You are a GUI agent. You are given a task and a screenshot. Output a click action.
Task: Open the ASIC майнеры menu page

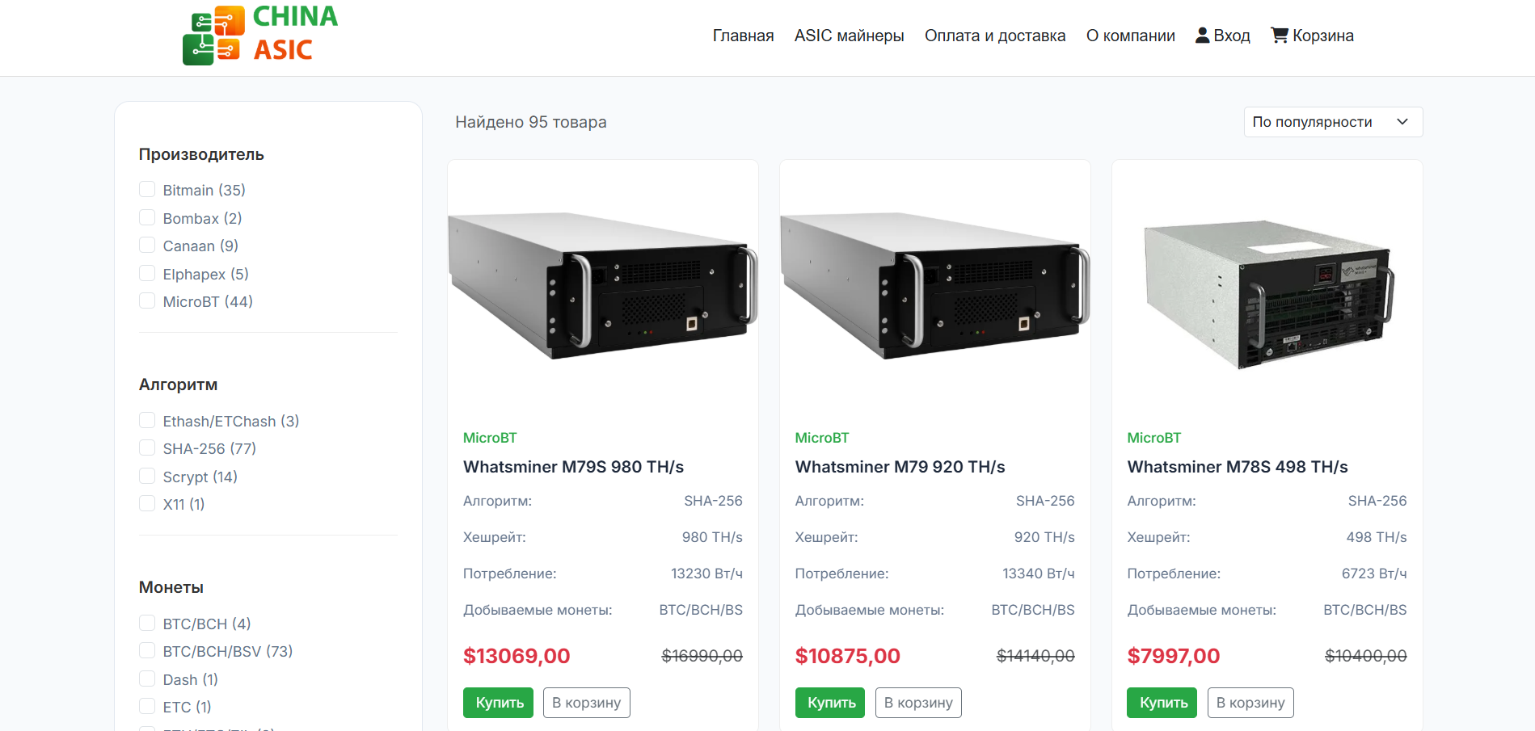click(849, 36)
